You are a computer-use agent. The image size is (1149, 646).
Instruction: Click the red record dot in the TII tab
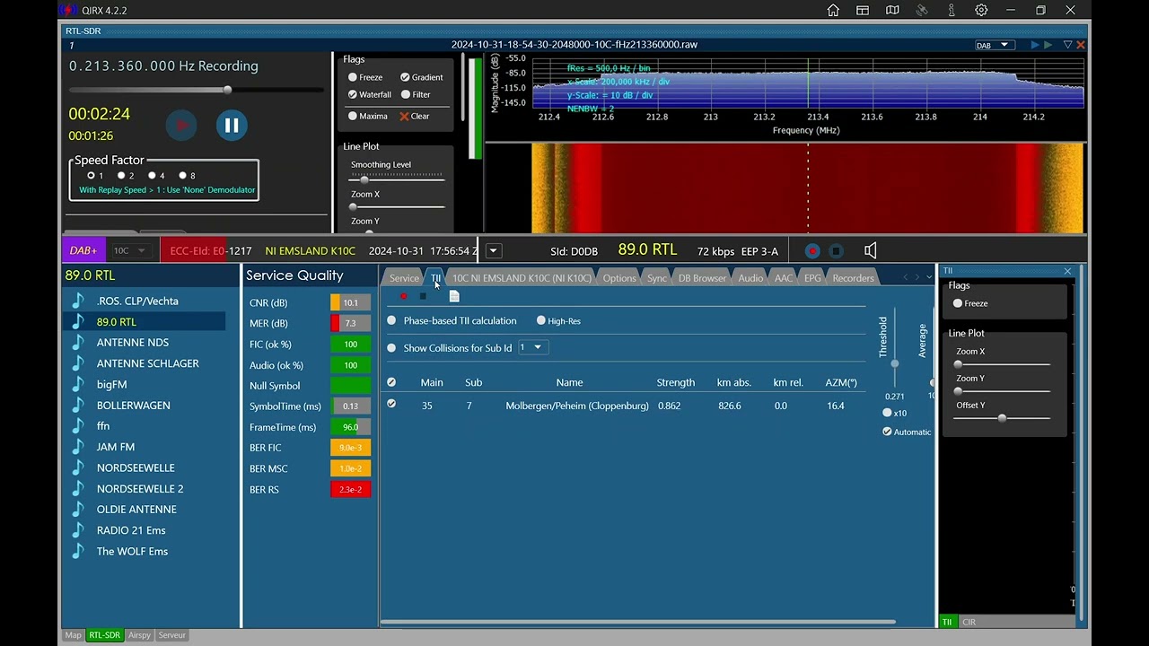(404, 296)
